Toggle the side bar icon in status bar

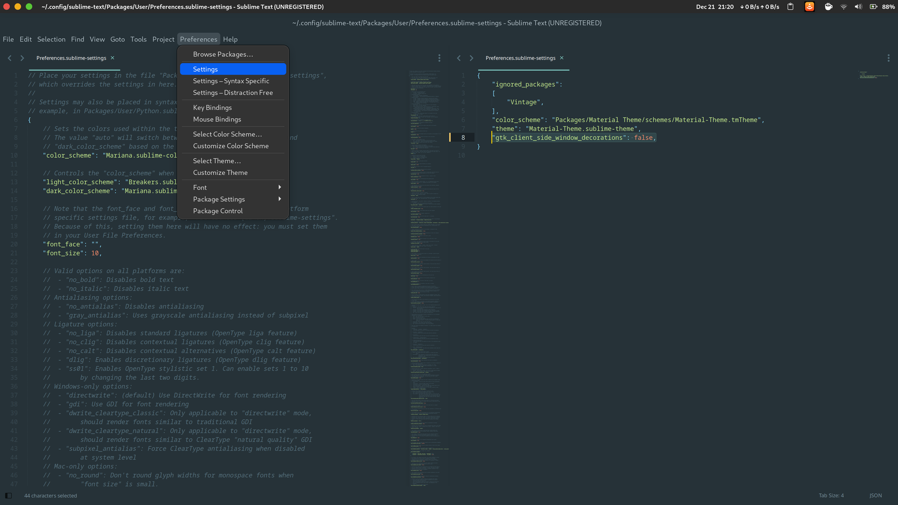9,496
